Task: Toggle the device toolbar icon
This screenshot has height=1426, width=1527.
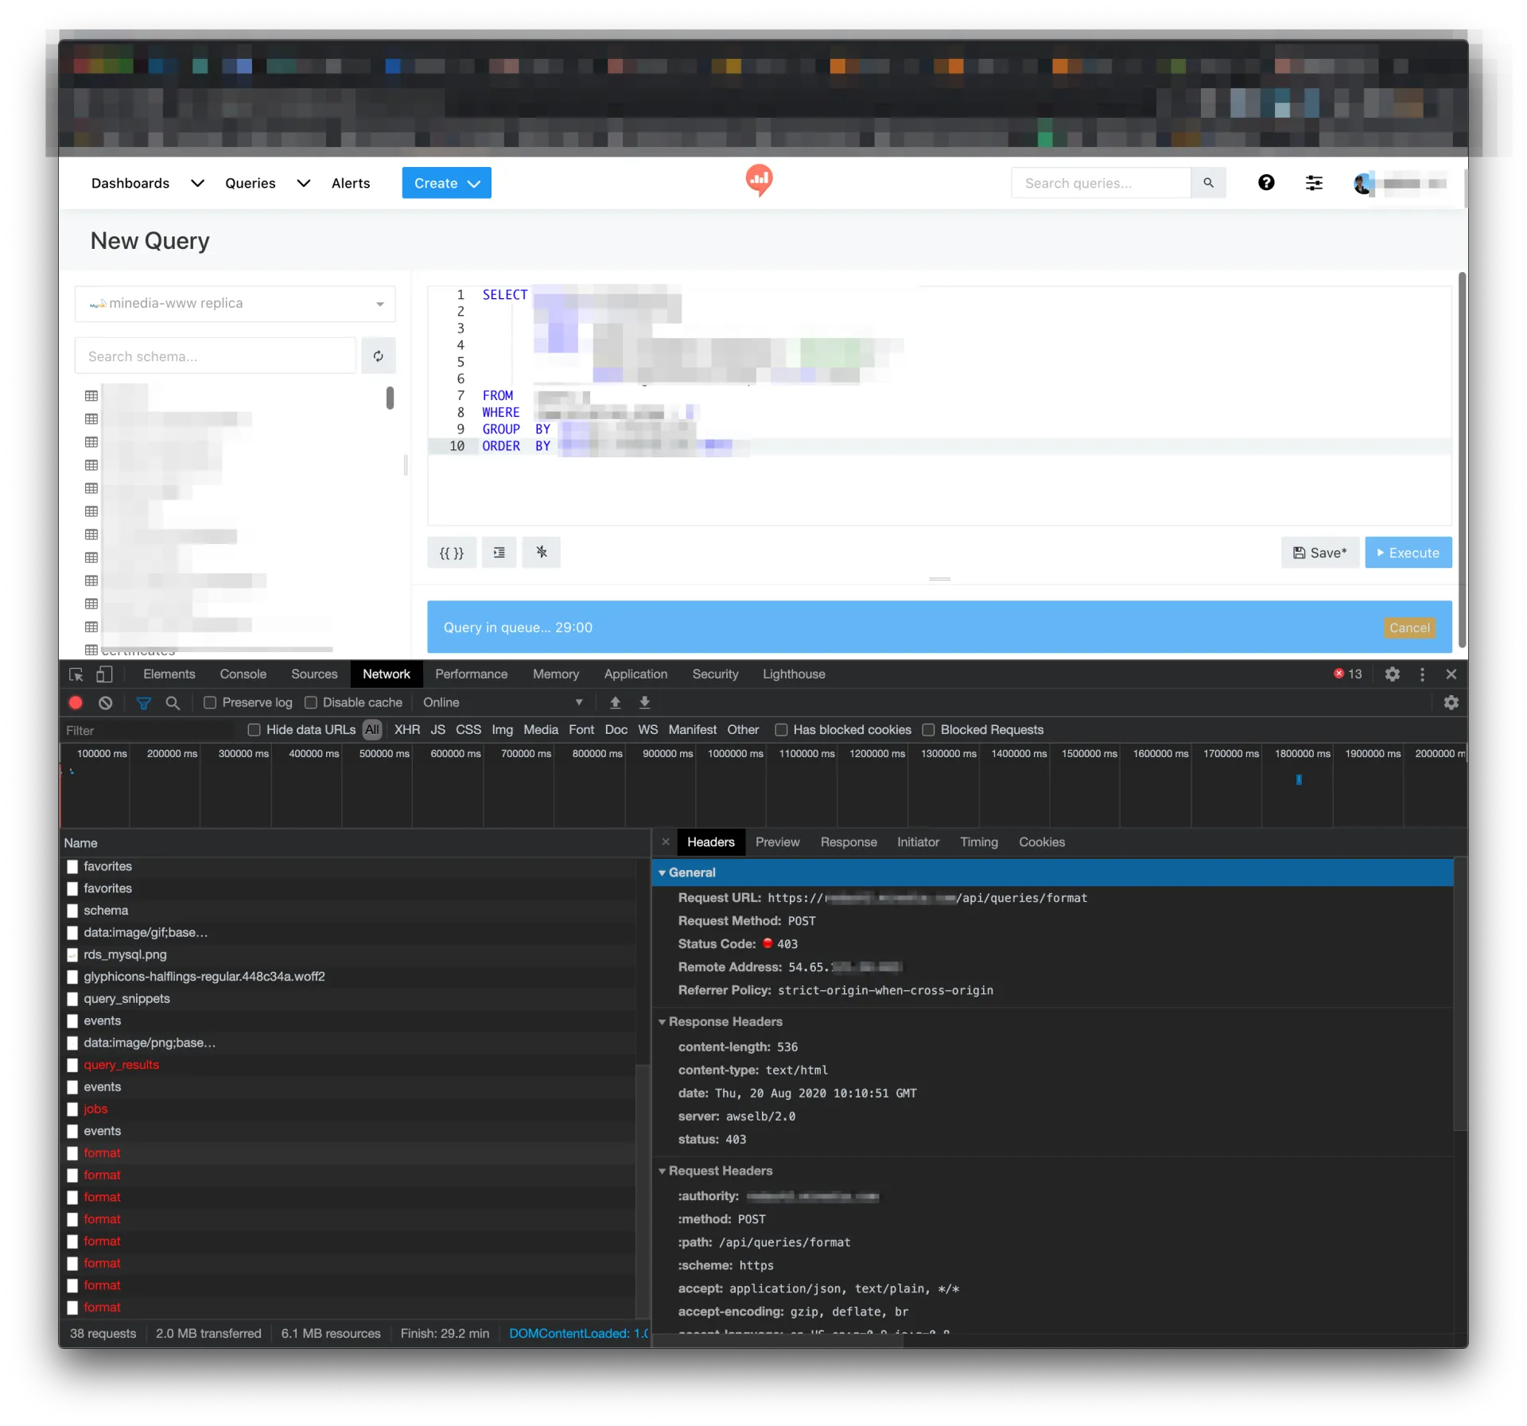Action: (x=104, y=674)
